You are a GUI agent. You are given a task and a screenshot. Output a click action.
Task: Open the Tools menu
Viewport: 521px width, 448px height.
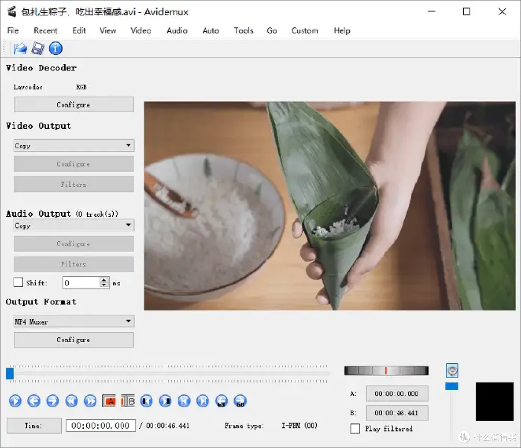click(244, 30)
